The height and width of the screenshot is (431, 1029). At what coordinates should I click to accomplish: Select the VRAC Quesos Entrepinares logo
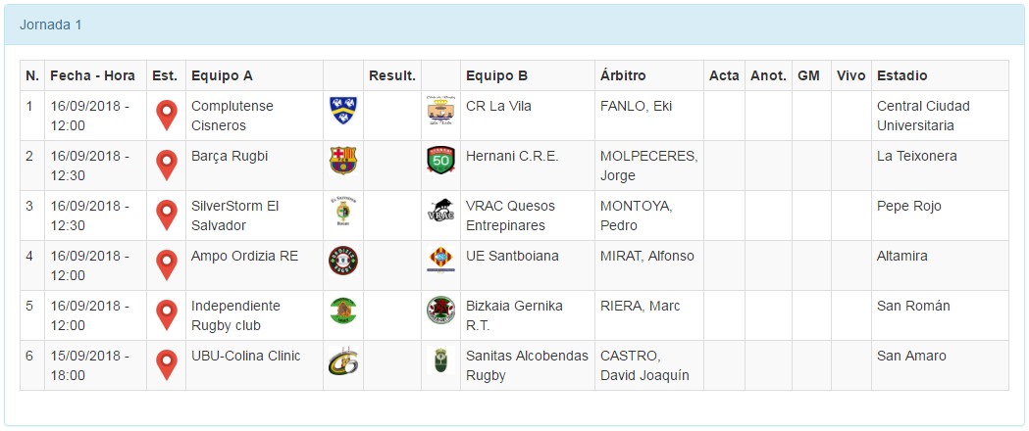coord(440,211)
